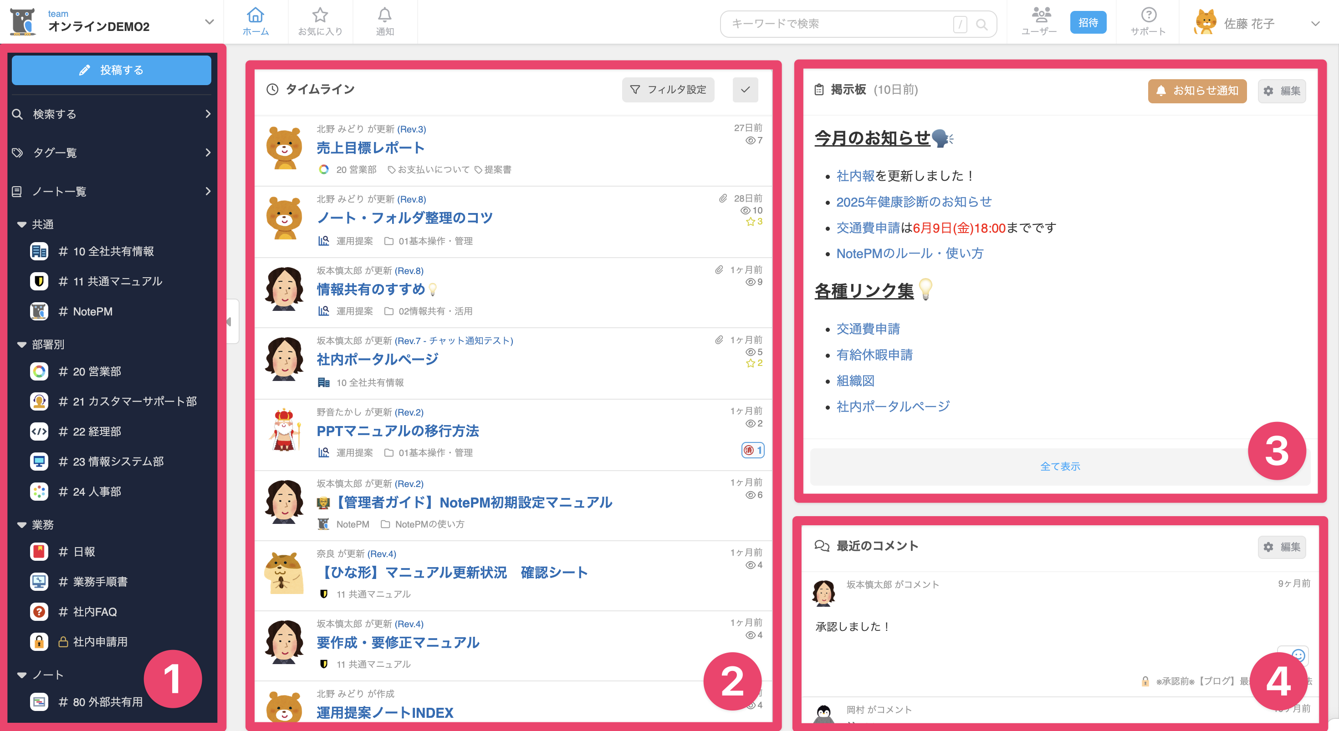
Task: Click the magnifier icon in the search bar
Action: [x=981, y=24]
